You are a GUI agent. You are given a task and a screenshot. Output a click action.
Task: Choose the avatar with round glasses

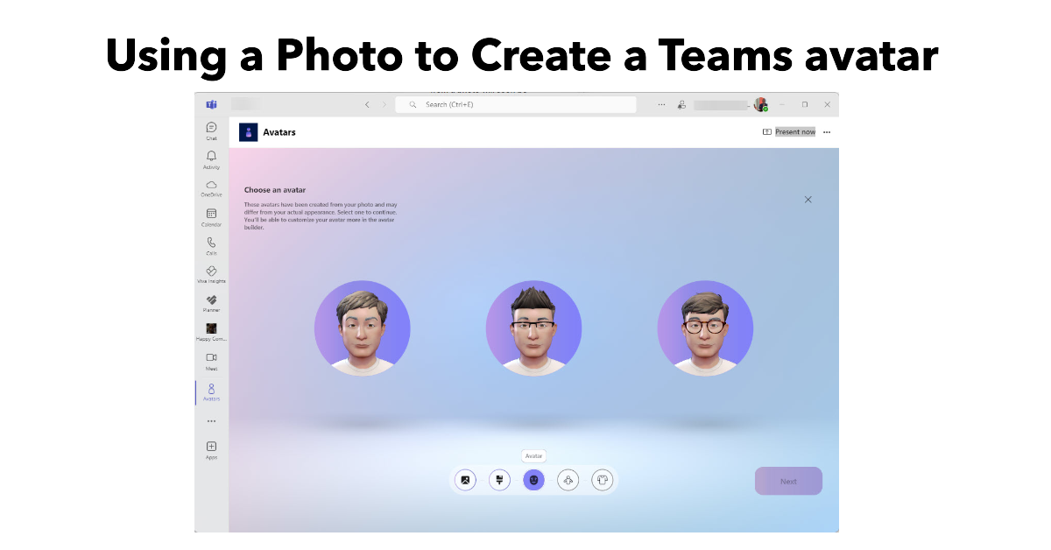point(705,328)
